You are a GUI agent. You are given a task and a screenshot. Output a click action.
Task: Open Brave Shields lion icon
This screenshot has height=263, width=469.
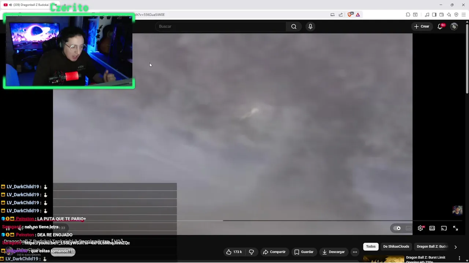tap(350, 15)
